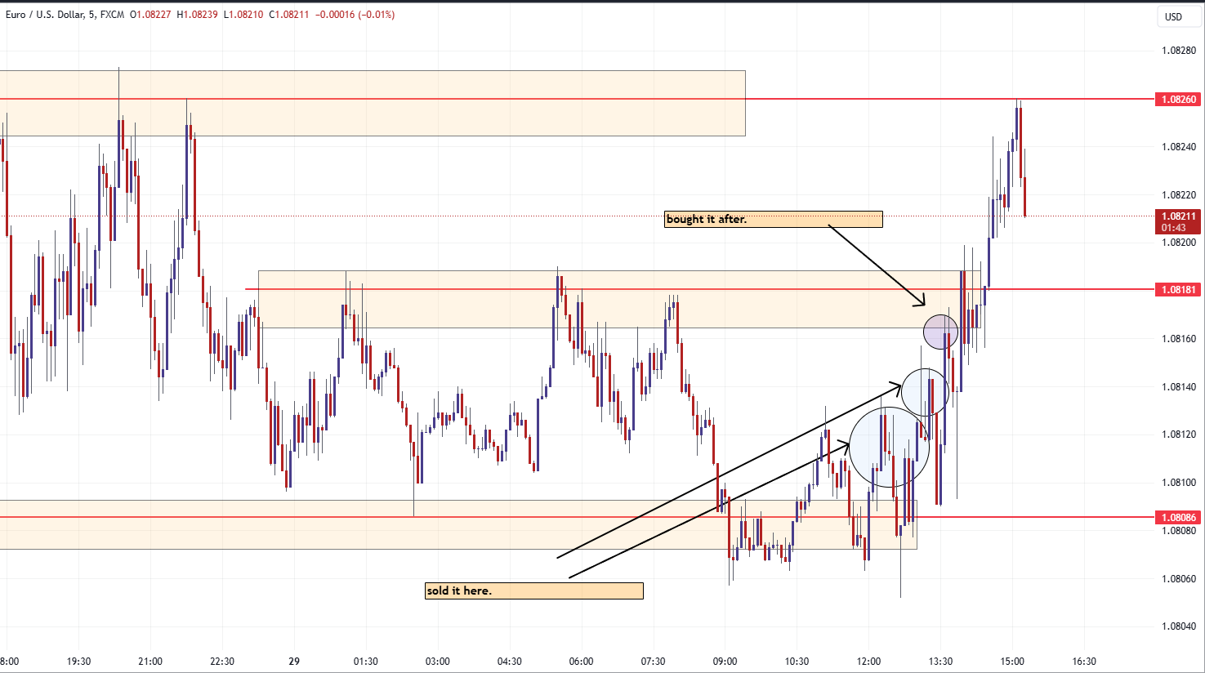Click the red 1.08181 price label
Screen dimensions: 1205x673
point(1177,289)
